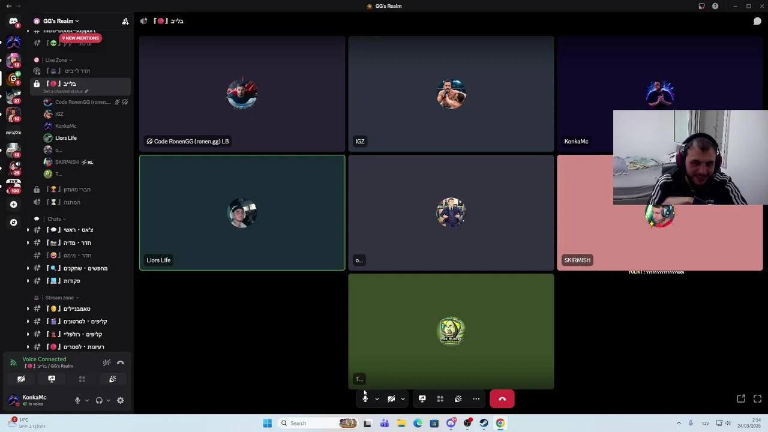Open more options ellipsis in call bar
The height and width of the screenshot is (432, 768).
476,399
